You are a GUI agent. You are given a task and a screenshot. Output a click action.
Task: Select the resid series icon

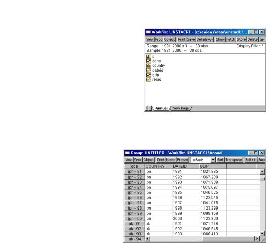coord(148,79)
